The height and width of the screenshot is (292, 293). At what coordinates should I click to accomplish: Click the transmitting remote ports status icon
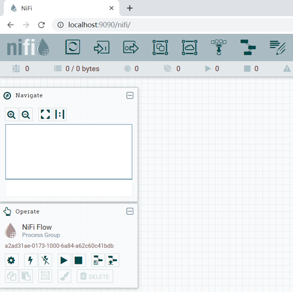point(127,69)
